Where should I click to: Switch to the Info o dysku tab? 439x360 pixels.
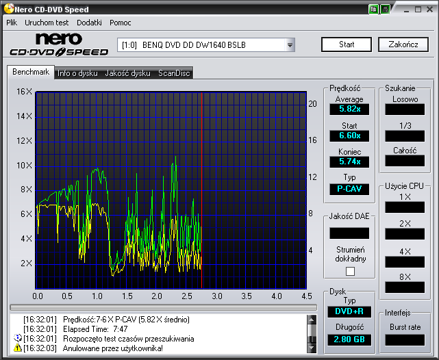(77, 73)
